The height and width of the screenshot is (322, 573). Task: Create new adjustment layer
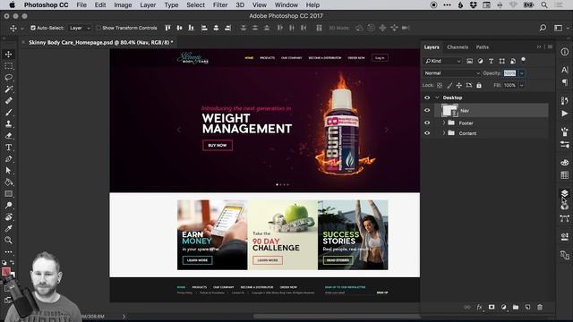pos(503,308)
